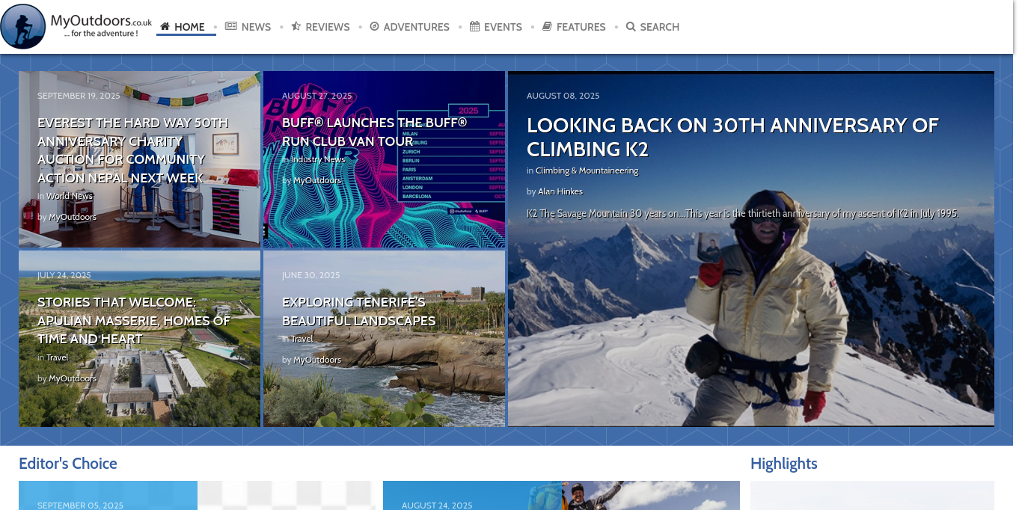Open the Everest The Hard Way auction article
This screenshot has height=510, width=1022.
[x=132, y=150]
